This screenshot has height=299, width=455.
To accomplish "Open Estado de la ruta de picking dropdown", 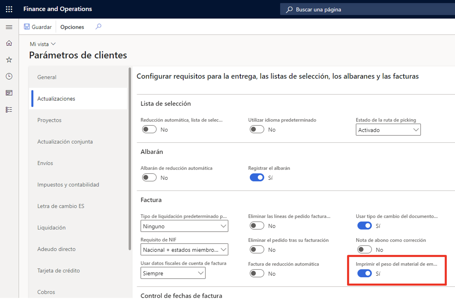I will 388,130.
